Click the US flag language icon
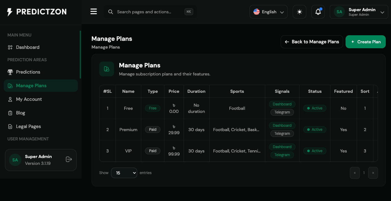391x201 pixels. (x=257, y=12)
